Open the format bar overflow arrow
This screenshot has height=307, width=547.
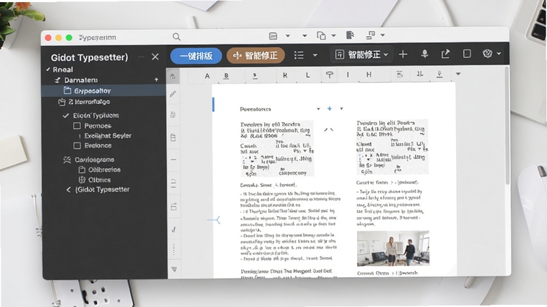tap(458, 74)
